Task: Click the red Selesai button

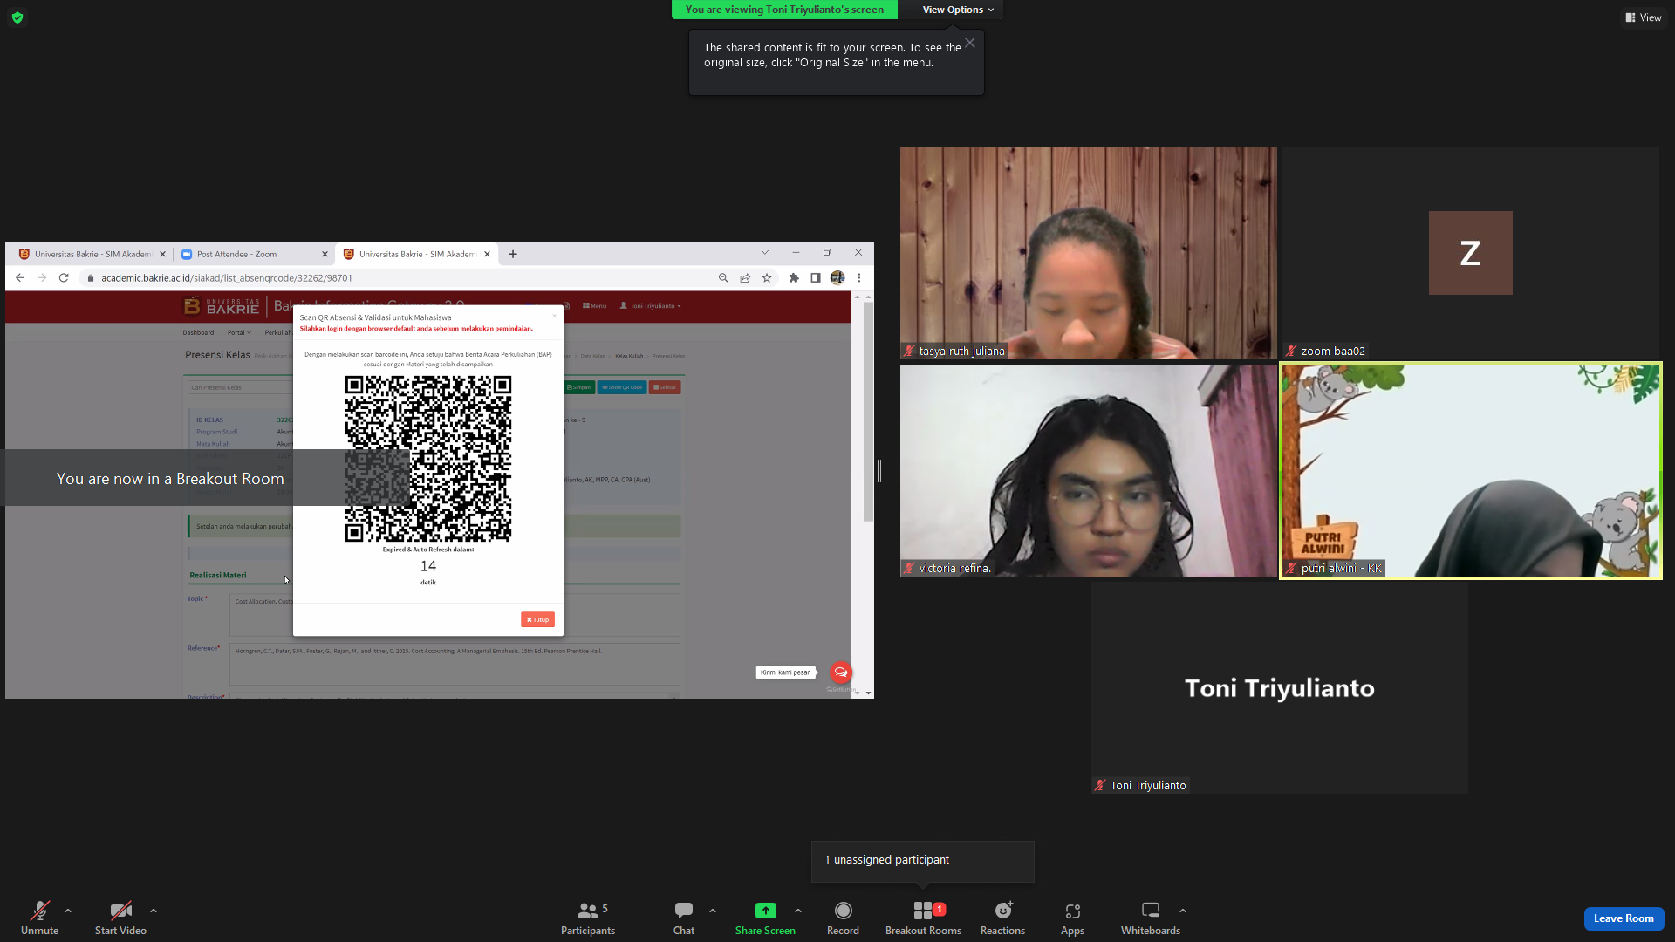Action: 665,387
